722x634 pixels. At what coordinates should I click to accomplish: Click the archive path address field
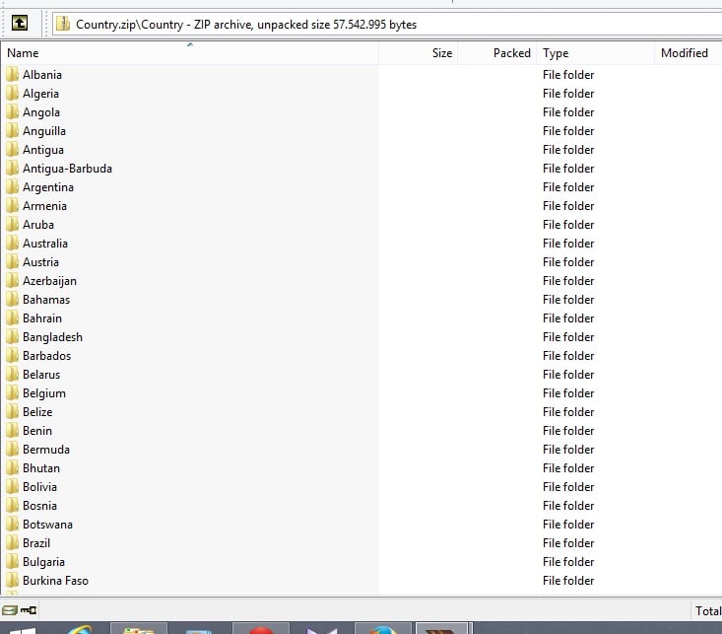[387, 24]
